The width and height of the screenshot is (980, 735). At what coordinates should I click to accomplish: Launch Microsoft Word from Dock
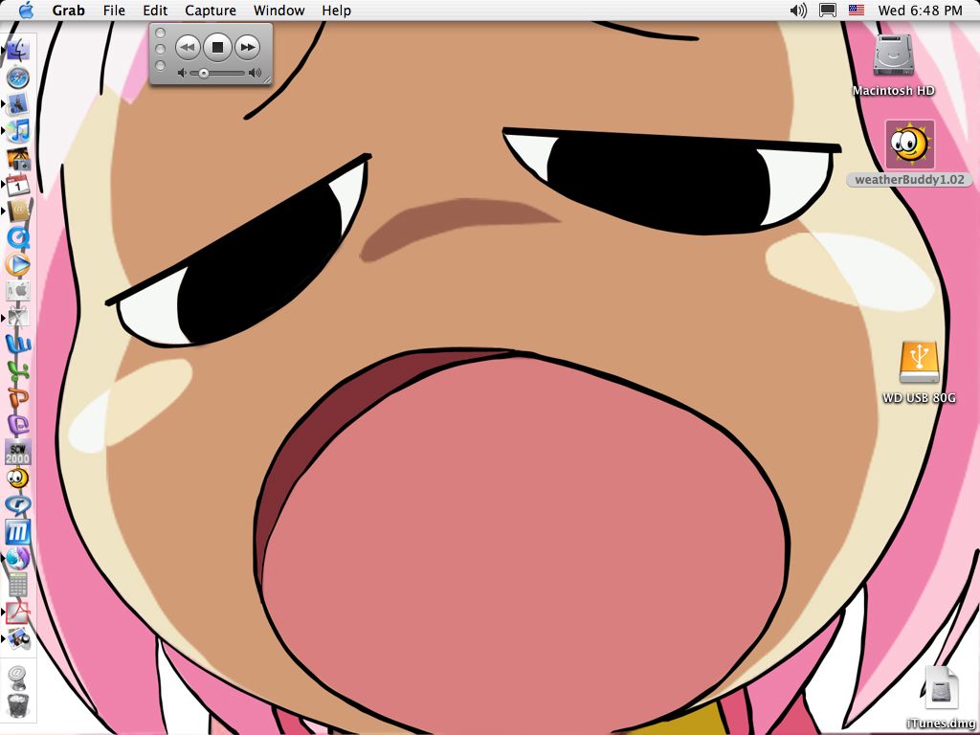pos(18,344)
